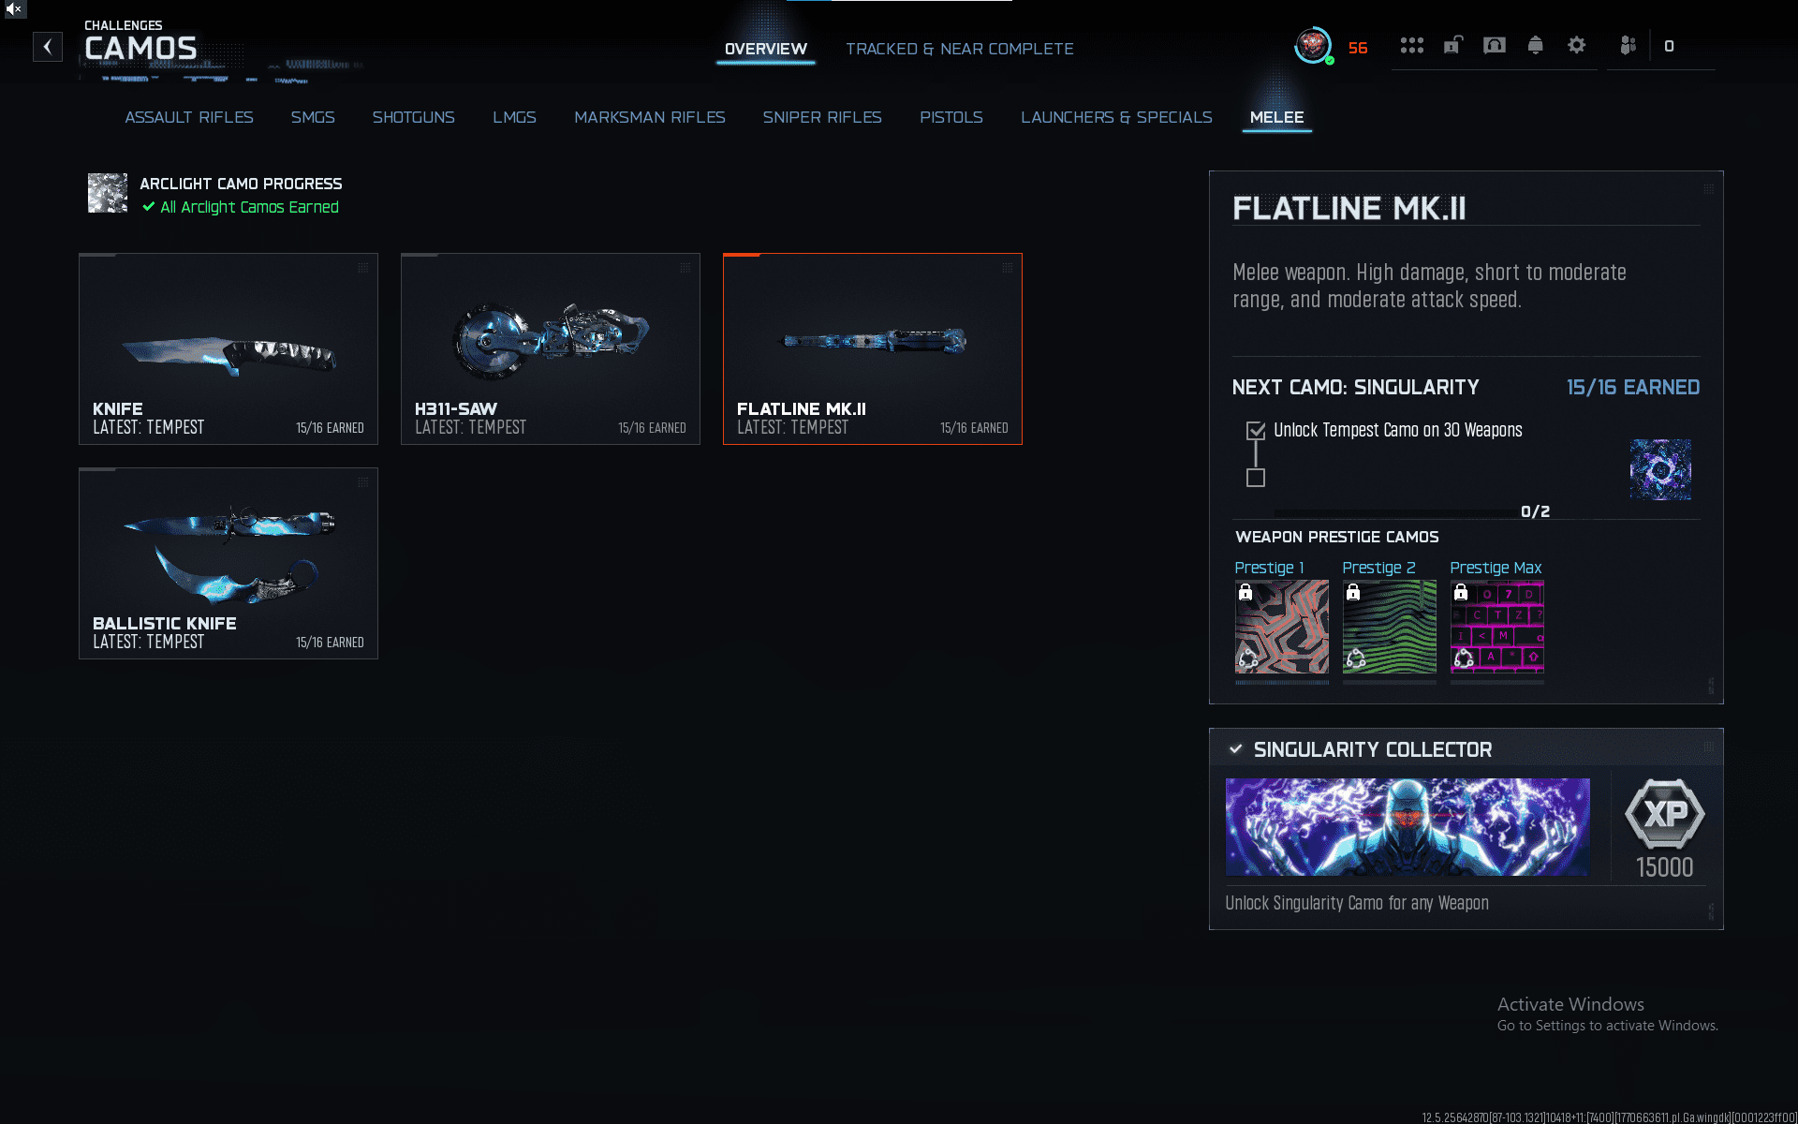This screenshot has width=1798, height=1124.
Task: Open the settings gear icon
Action: [x=1576, y=45]
